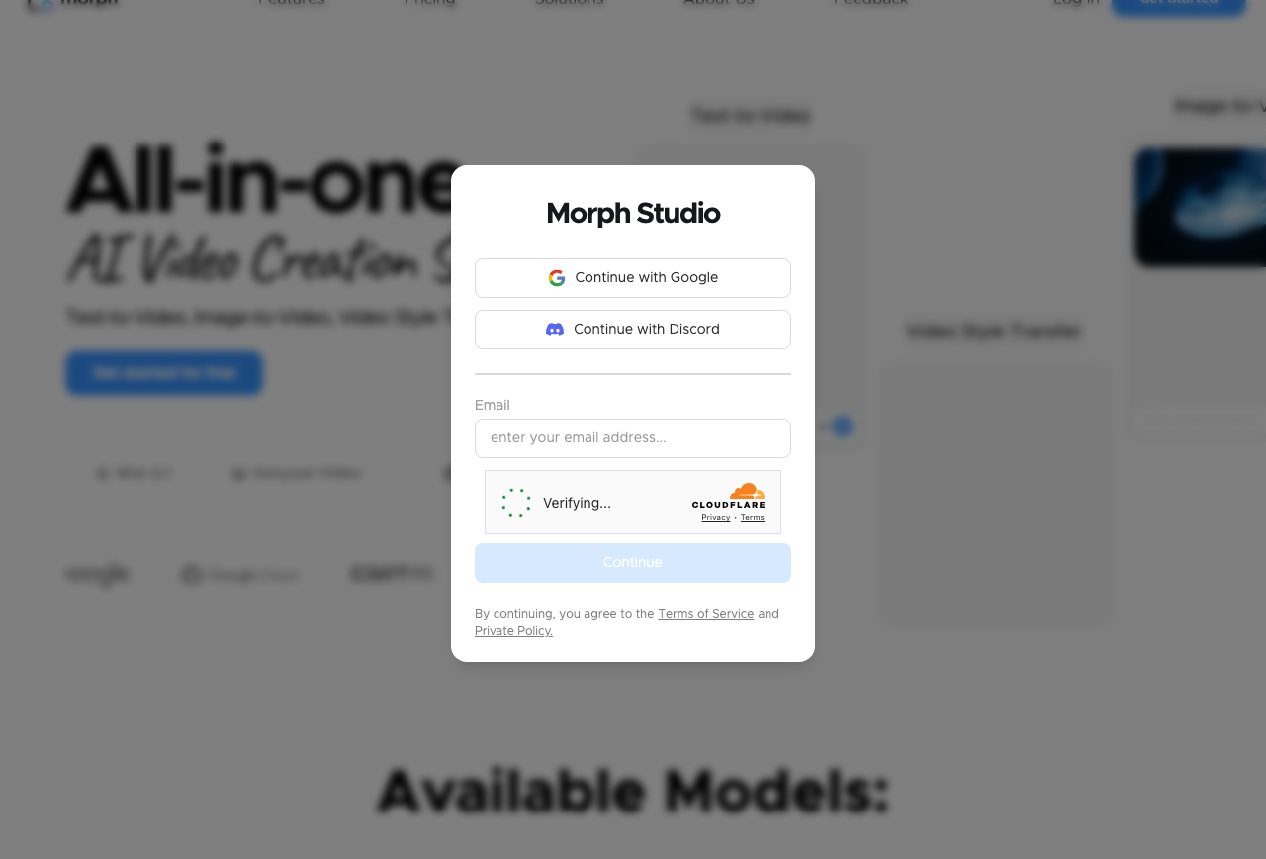Open Cloudflare Privacy link
Image resolution: width=1266 pixels, height=859 pixels.
pos(716,518)
